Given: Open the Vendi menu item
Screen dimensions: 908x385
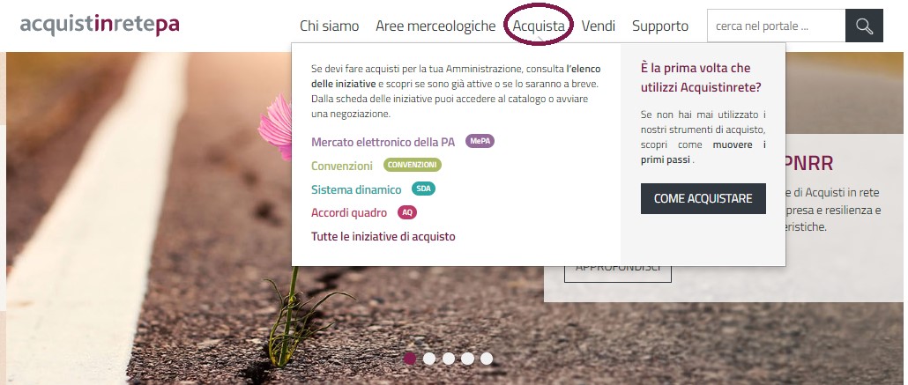Looking at the screenshot, I should tap(599, 26).
